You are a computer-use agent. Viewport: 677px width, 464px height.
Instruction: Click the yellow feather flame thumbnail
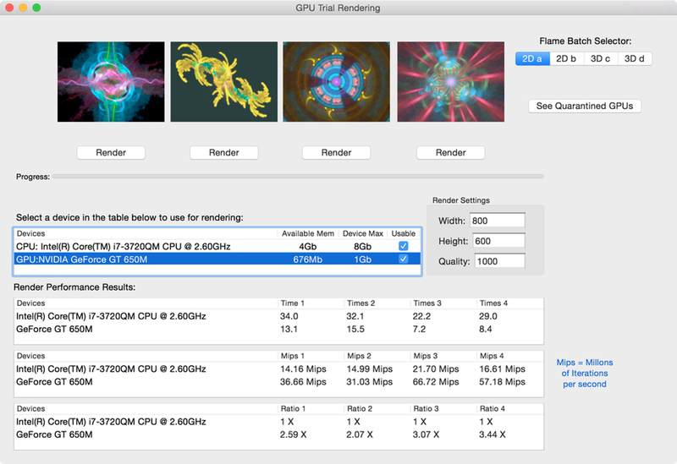click(224, 81)
